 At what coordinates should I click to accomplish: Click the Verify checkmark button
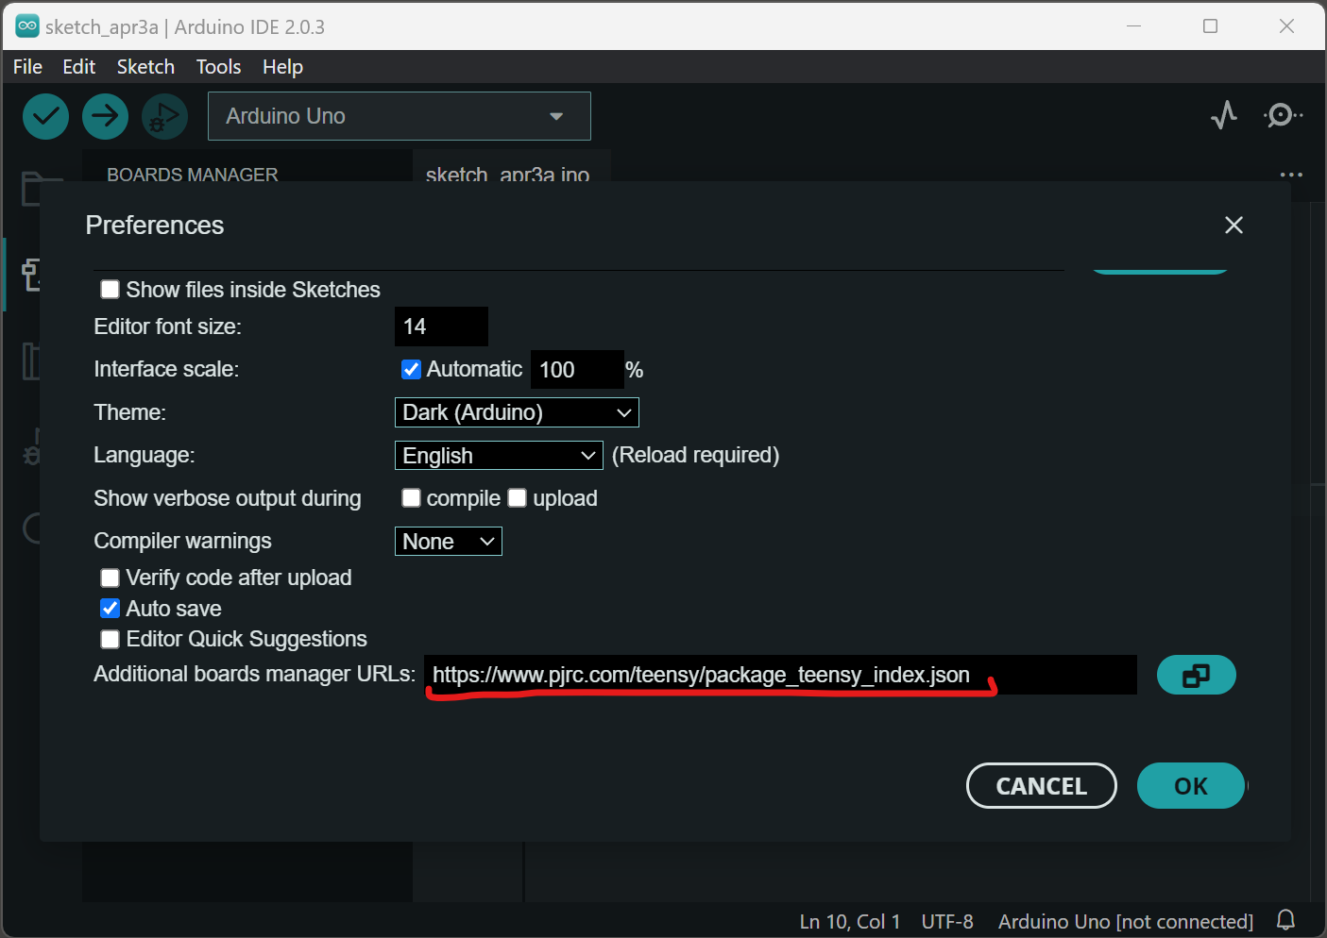coord(45,117)
